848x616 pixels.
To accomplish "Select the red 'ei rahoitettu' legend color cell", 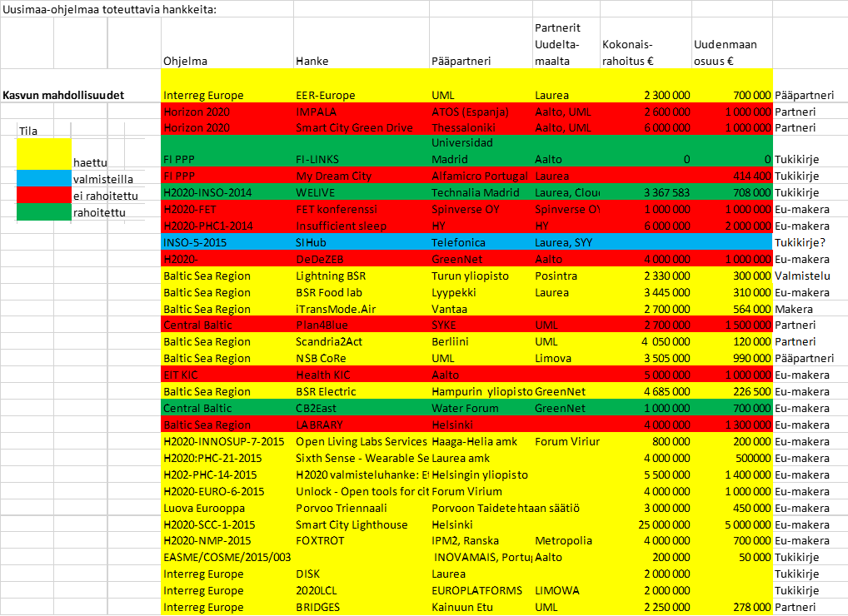I will tap(44, 195).
